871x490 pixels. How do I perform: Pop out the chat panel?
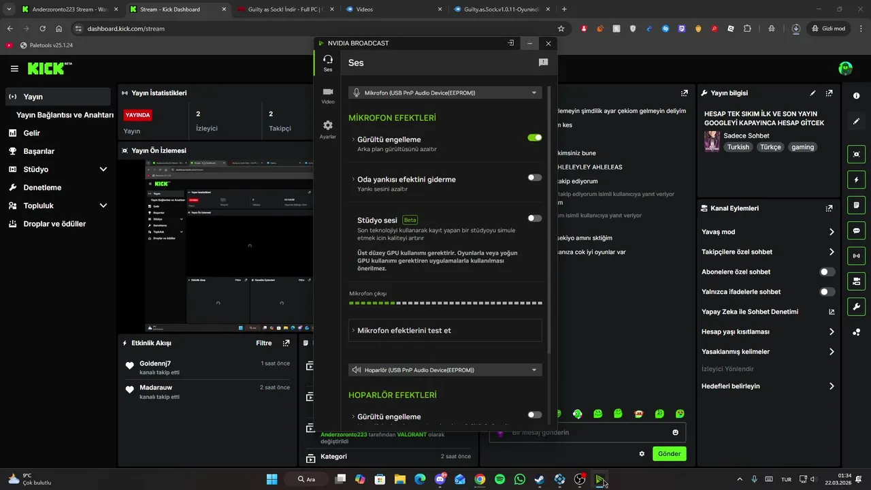pos(685,93)
